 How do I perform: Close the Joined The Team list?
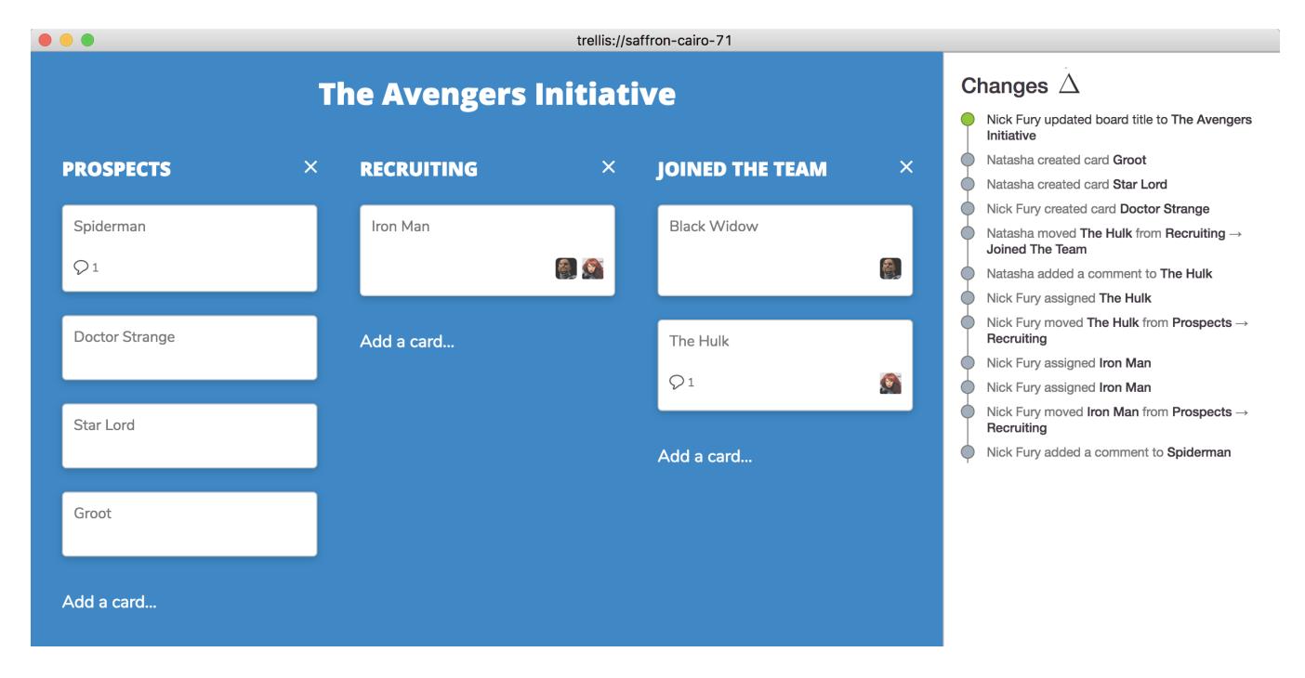tap(906, 166)
